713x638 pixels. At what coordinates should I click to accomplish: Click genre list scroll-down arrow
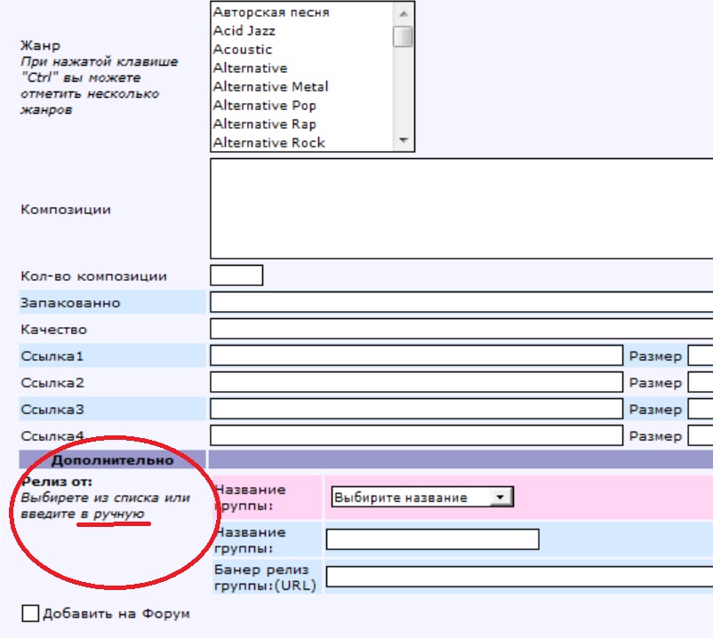[x=403, y=140]
